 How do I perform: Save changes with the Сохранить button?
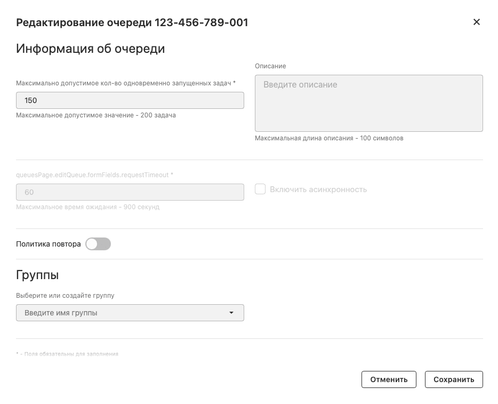[x=454, y=379]
